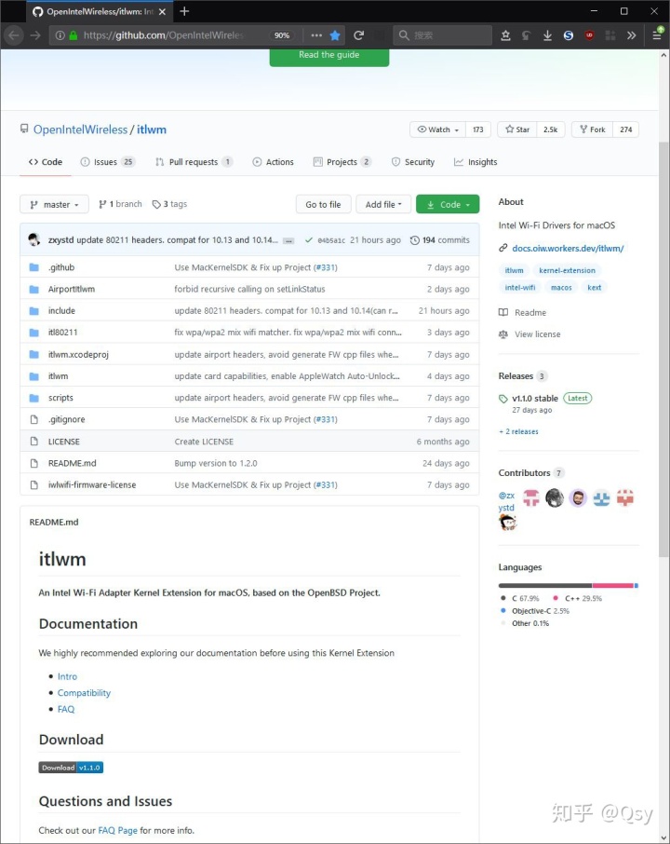Screen dimensions: 670x844
Task: Click the languages color bar
Action: tap(569, 586)
